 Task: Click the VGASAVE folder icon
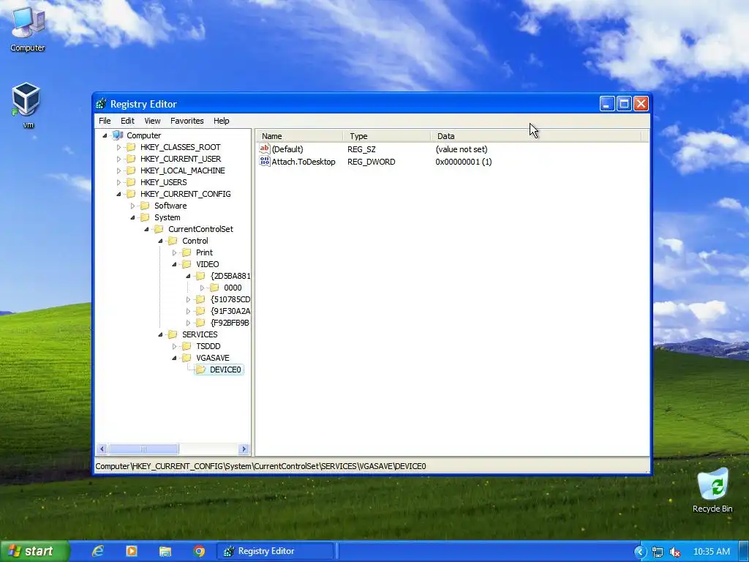pos(187,357)
